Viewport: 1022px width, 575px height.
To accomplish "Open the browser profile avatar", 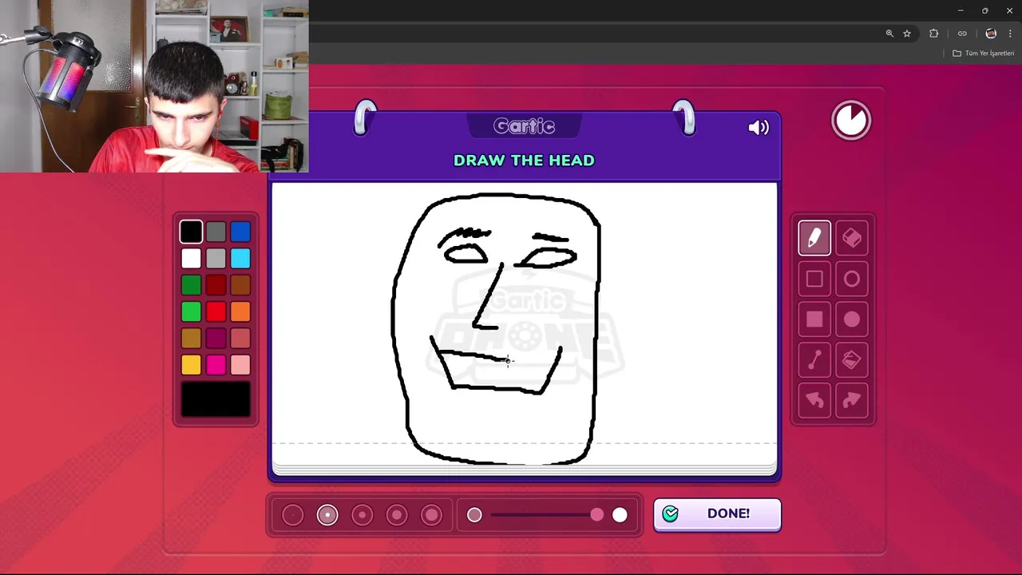I will (991, 34).
